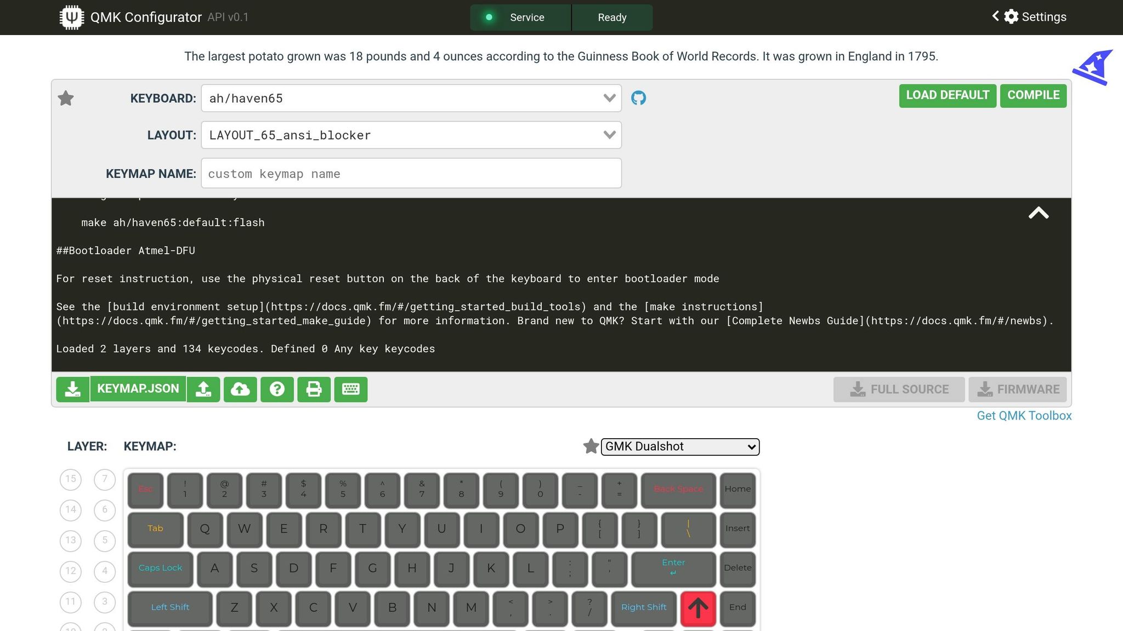
Task: Toggle favorite star next to GMK Dualshot
Action: click(x=591, y=446)
